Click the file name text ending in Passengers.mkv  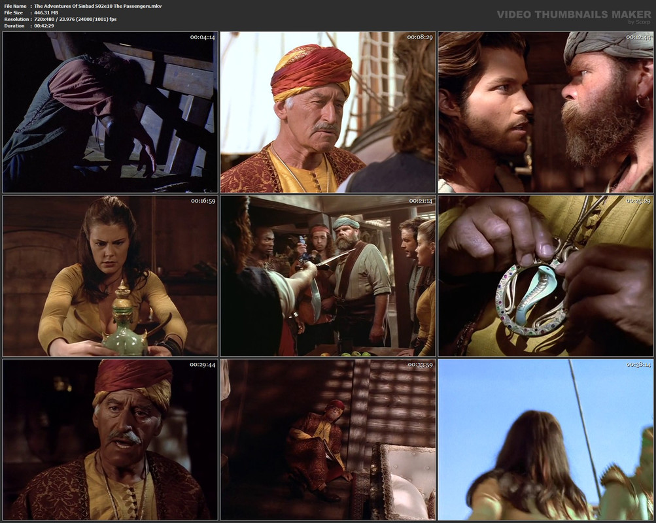click(x=98, y=6)
